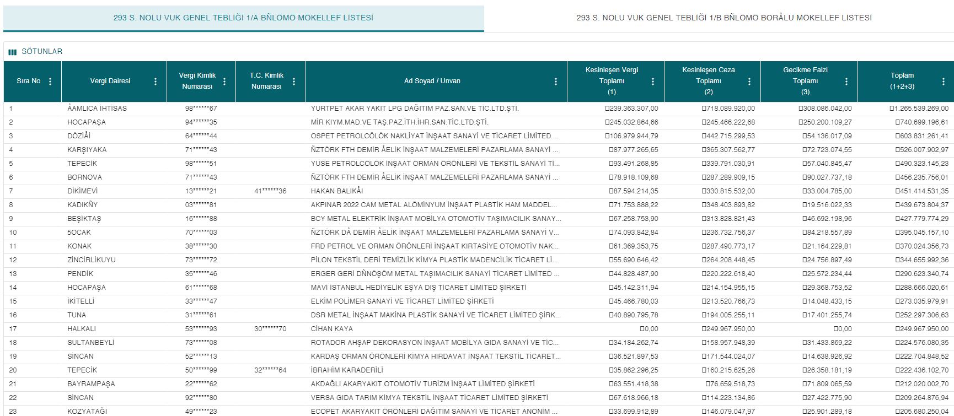Click the total value 740.699.196,61
Viewport: 954px width, 416px height.
coord(922,122)
